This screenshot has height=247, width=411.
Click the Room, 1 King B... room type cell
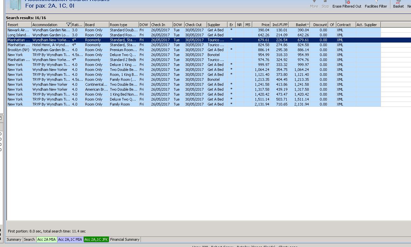pos(124,75)
